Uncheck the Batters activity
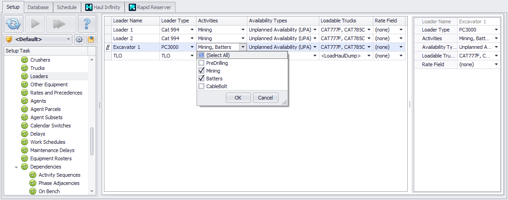This screenshot has height=200, width=508. coord(201,79)
